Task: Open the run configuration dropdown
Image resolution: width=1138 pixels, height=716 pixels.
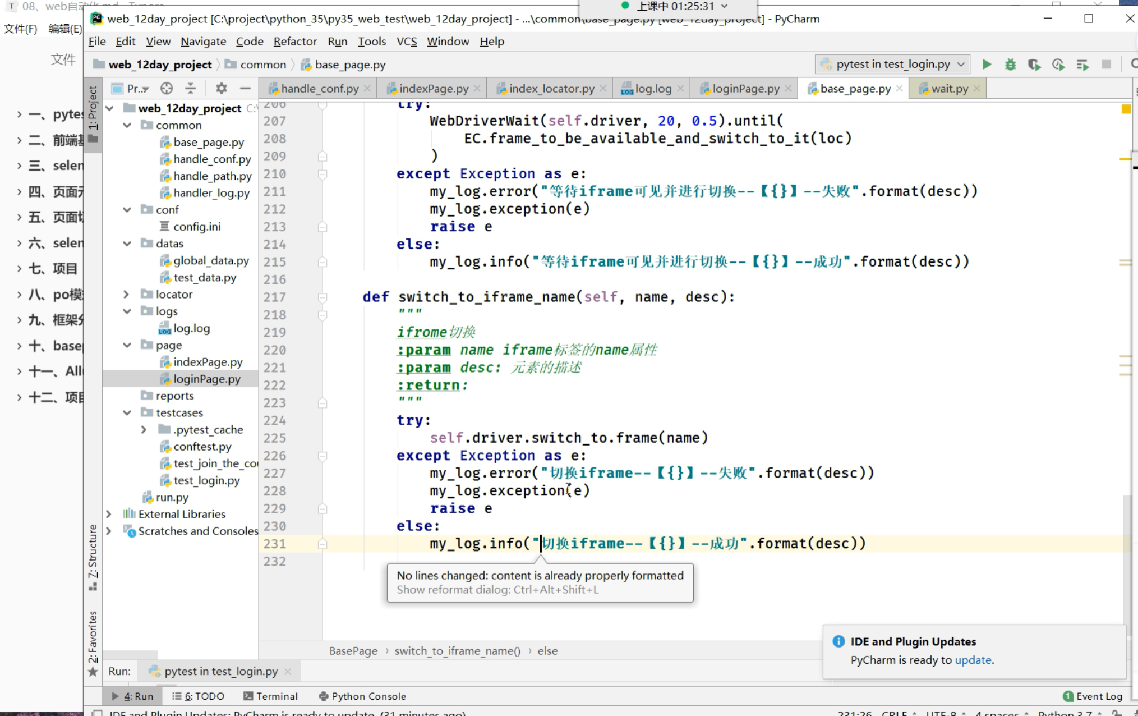Action: pos(893,65)
